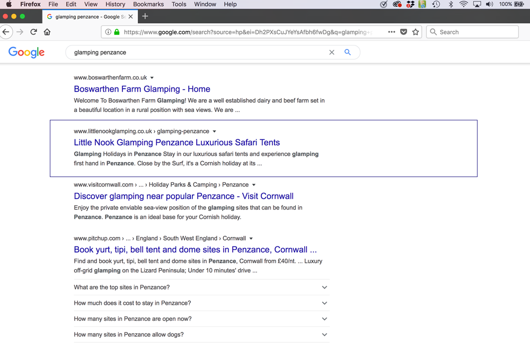Click the Firefox toolbar Search field
The image size is (530, 343).
click(472, 32)
